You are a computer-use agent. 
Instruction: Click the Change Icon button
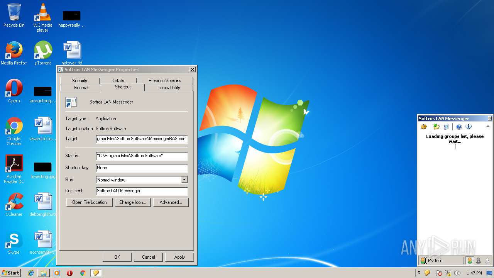click(132, 202)
